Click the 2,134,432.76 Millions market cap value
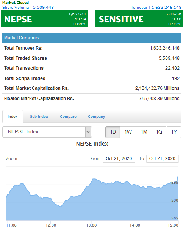The width and height of the screenshot is (183, 230). pyautogui.click(x=157, y=88)
